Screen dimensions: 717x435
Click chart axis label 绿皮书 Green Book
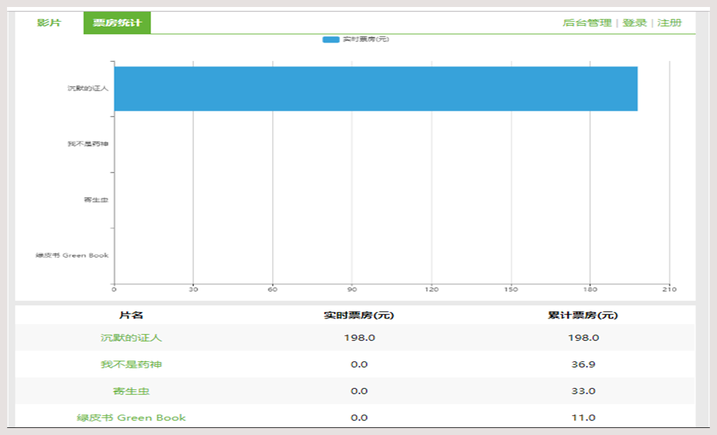pos(72,255)
